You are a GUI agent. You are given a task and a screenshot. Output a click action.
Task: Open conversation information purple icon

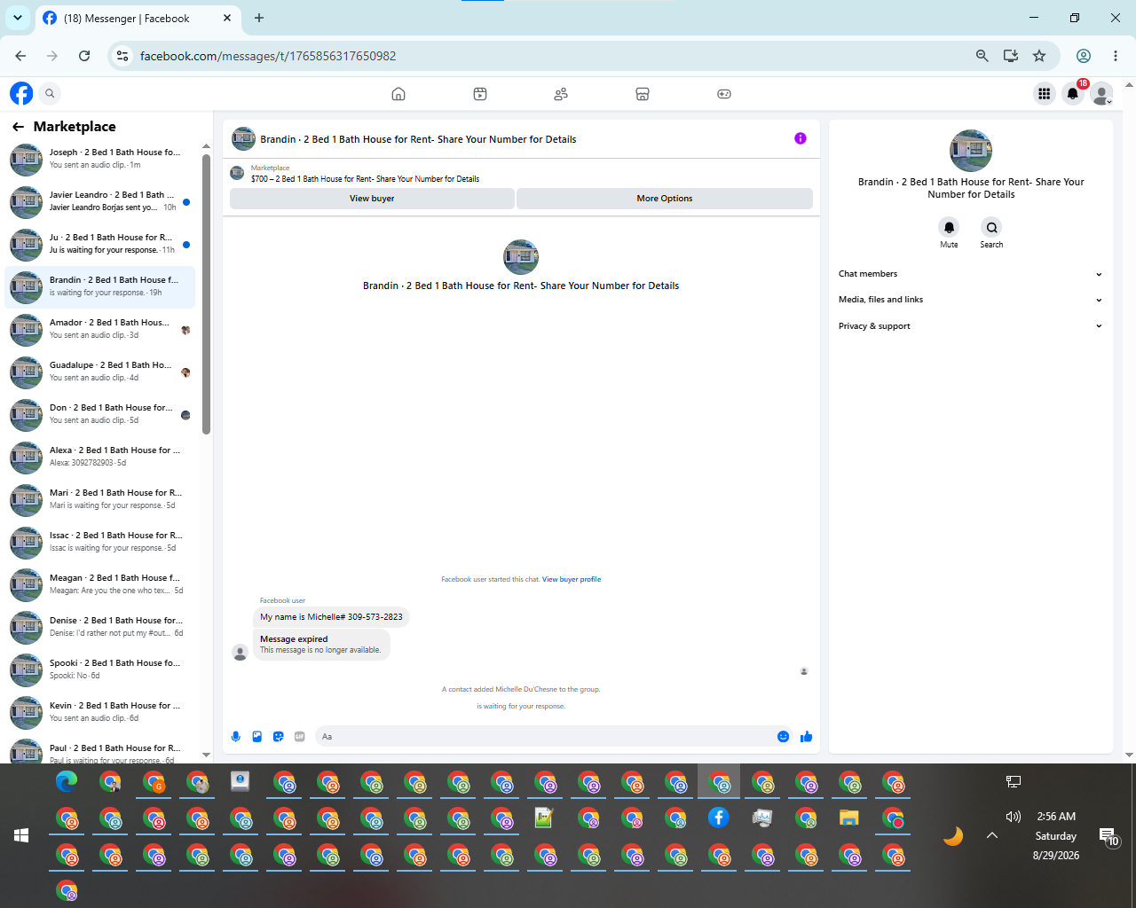click(x=801, y=138)
